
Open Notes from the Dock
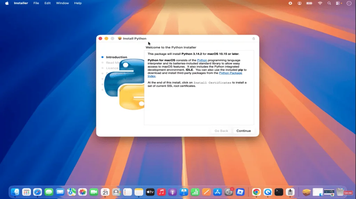pyautogui.click(x=139, y=192)
